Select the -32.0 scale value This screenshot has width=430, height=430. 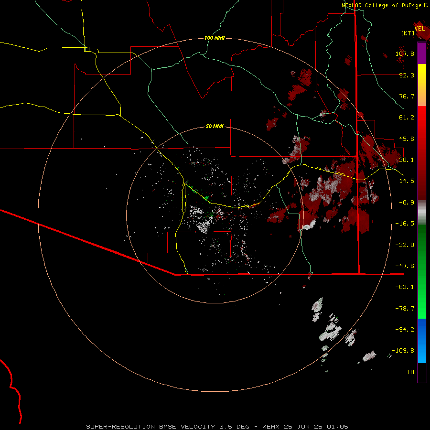pyautogui.click(x=405, y=245)
